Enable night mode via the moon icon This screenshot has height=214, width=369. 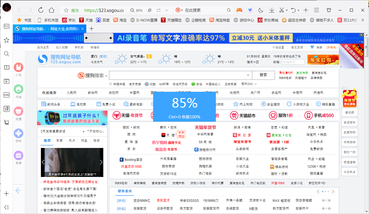pos(260,10)
